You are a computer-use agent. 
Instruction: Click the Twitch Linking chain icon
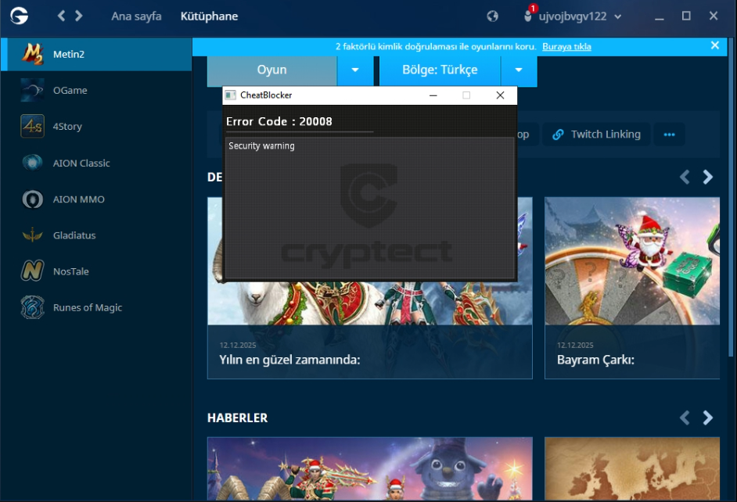[558, 134]
